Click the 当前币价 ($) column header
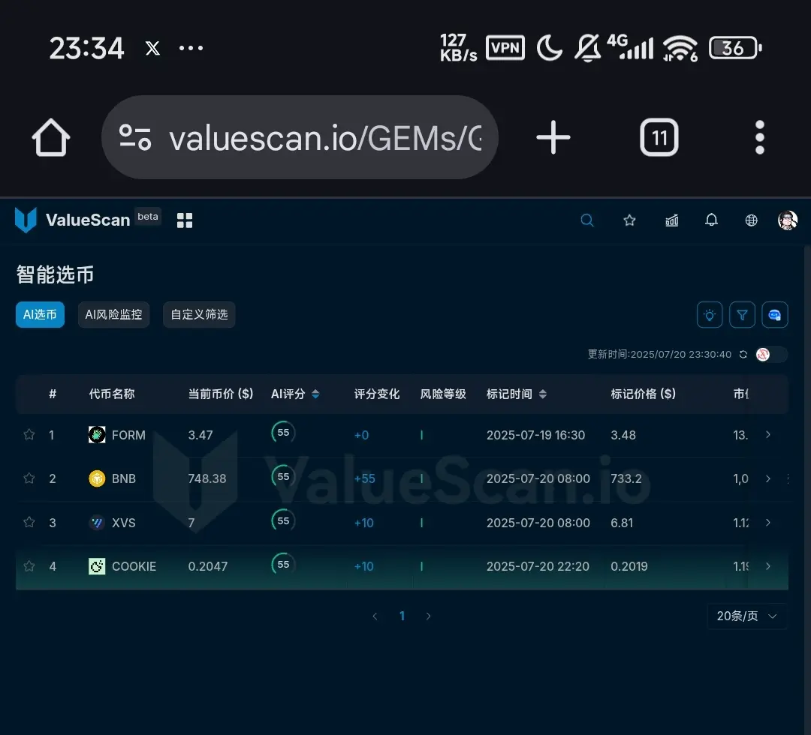The height and width of the screenshot is (735, 811). point(221,394)
